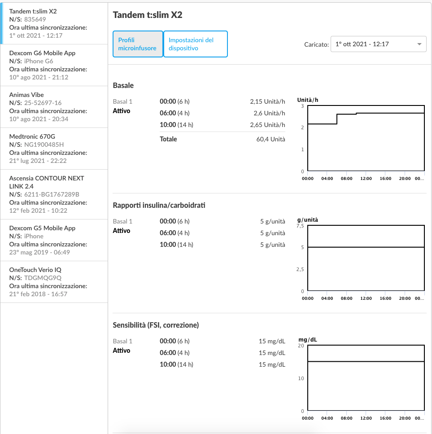This screenshot has width=432, height=434.
Task: Click the Sensibilità (FSI, correzione) heading
Action: [156, 325]
